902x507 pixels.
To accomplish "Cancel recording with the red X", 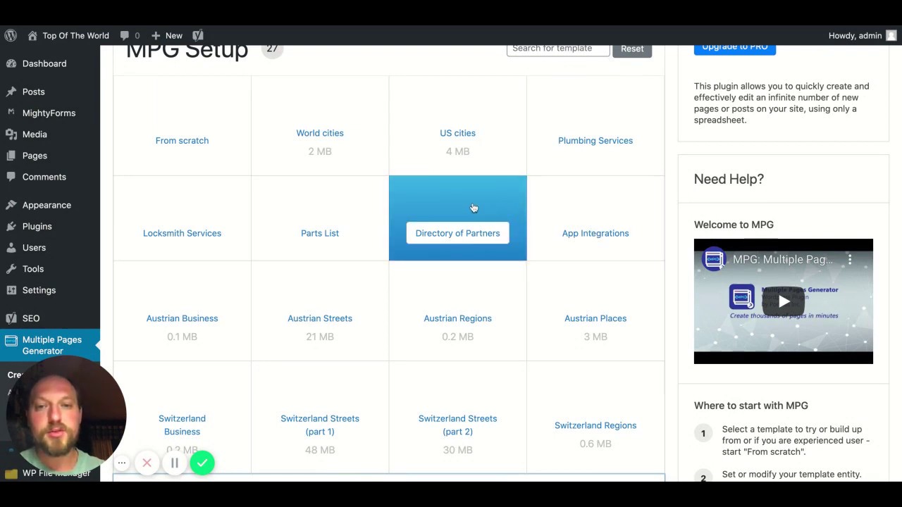I will coord(147,463).
